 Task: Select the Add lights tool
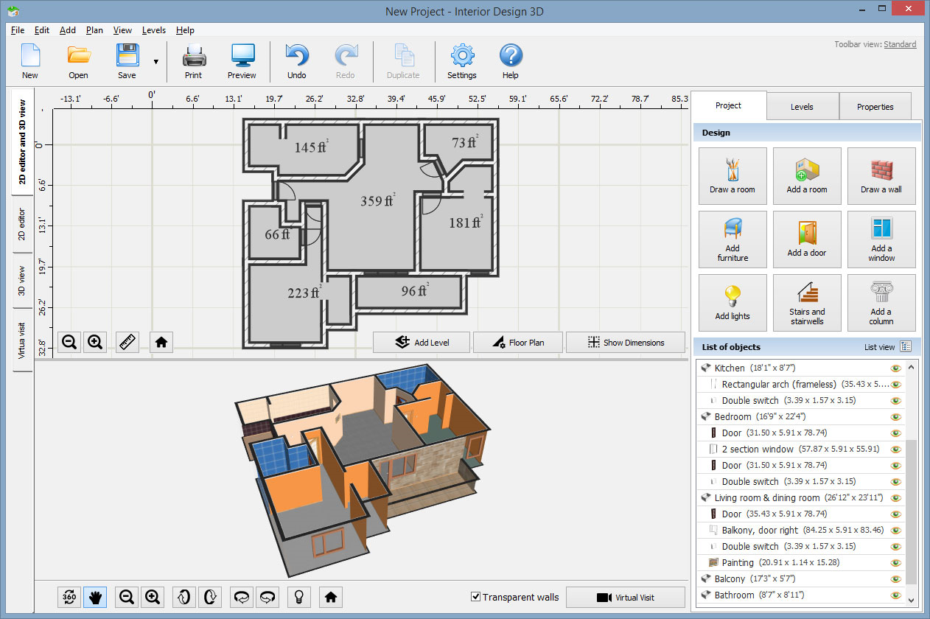733,302
